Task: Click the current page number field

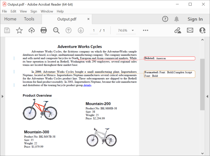Action: (x=94, y=30)
